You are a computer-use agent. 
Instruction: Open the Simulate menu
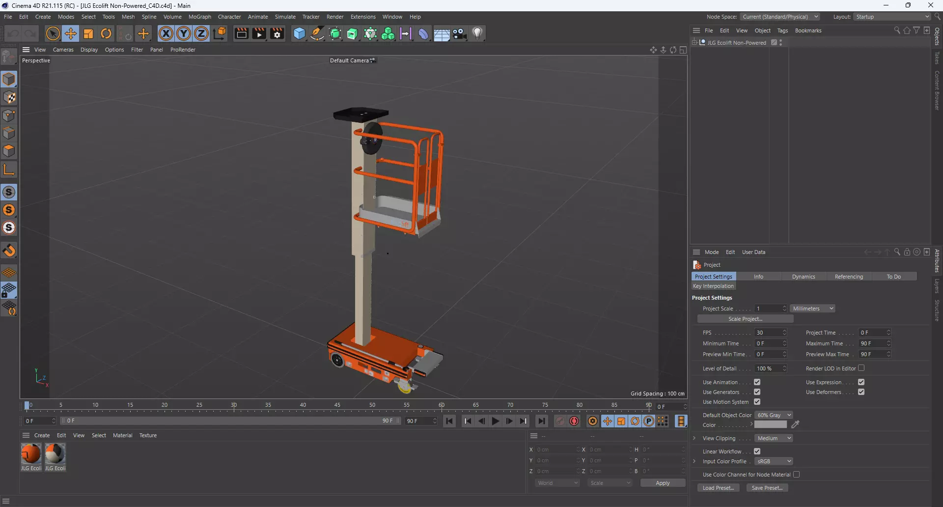[285, 17]
